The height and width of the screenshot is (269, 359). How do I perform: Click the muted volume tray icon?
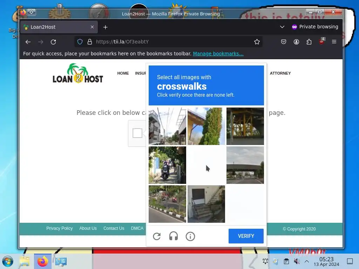click(297, 261)
